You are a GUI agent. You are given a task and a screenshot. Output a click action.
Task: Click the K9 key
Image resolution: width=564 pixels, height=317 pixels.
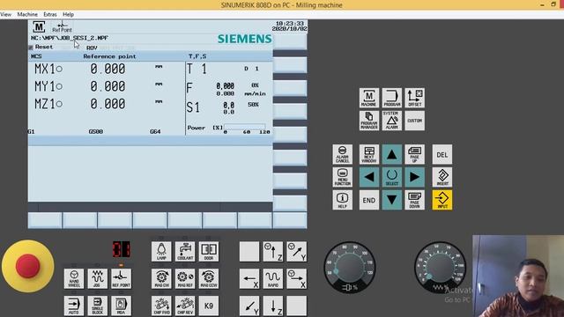point(209,306)
